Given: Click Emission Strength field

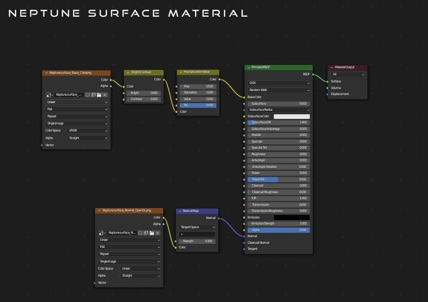Looking at the screenshot, I should tap(279, 224).
